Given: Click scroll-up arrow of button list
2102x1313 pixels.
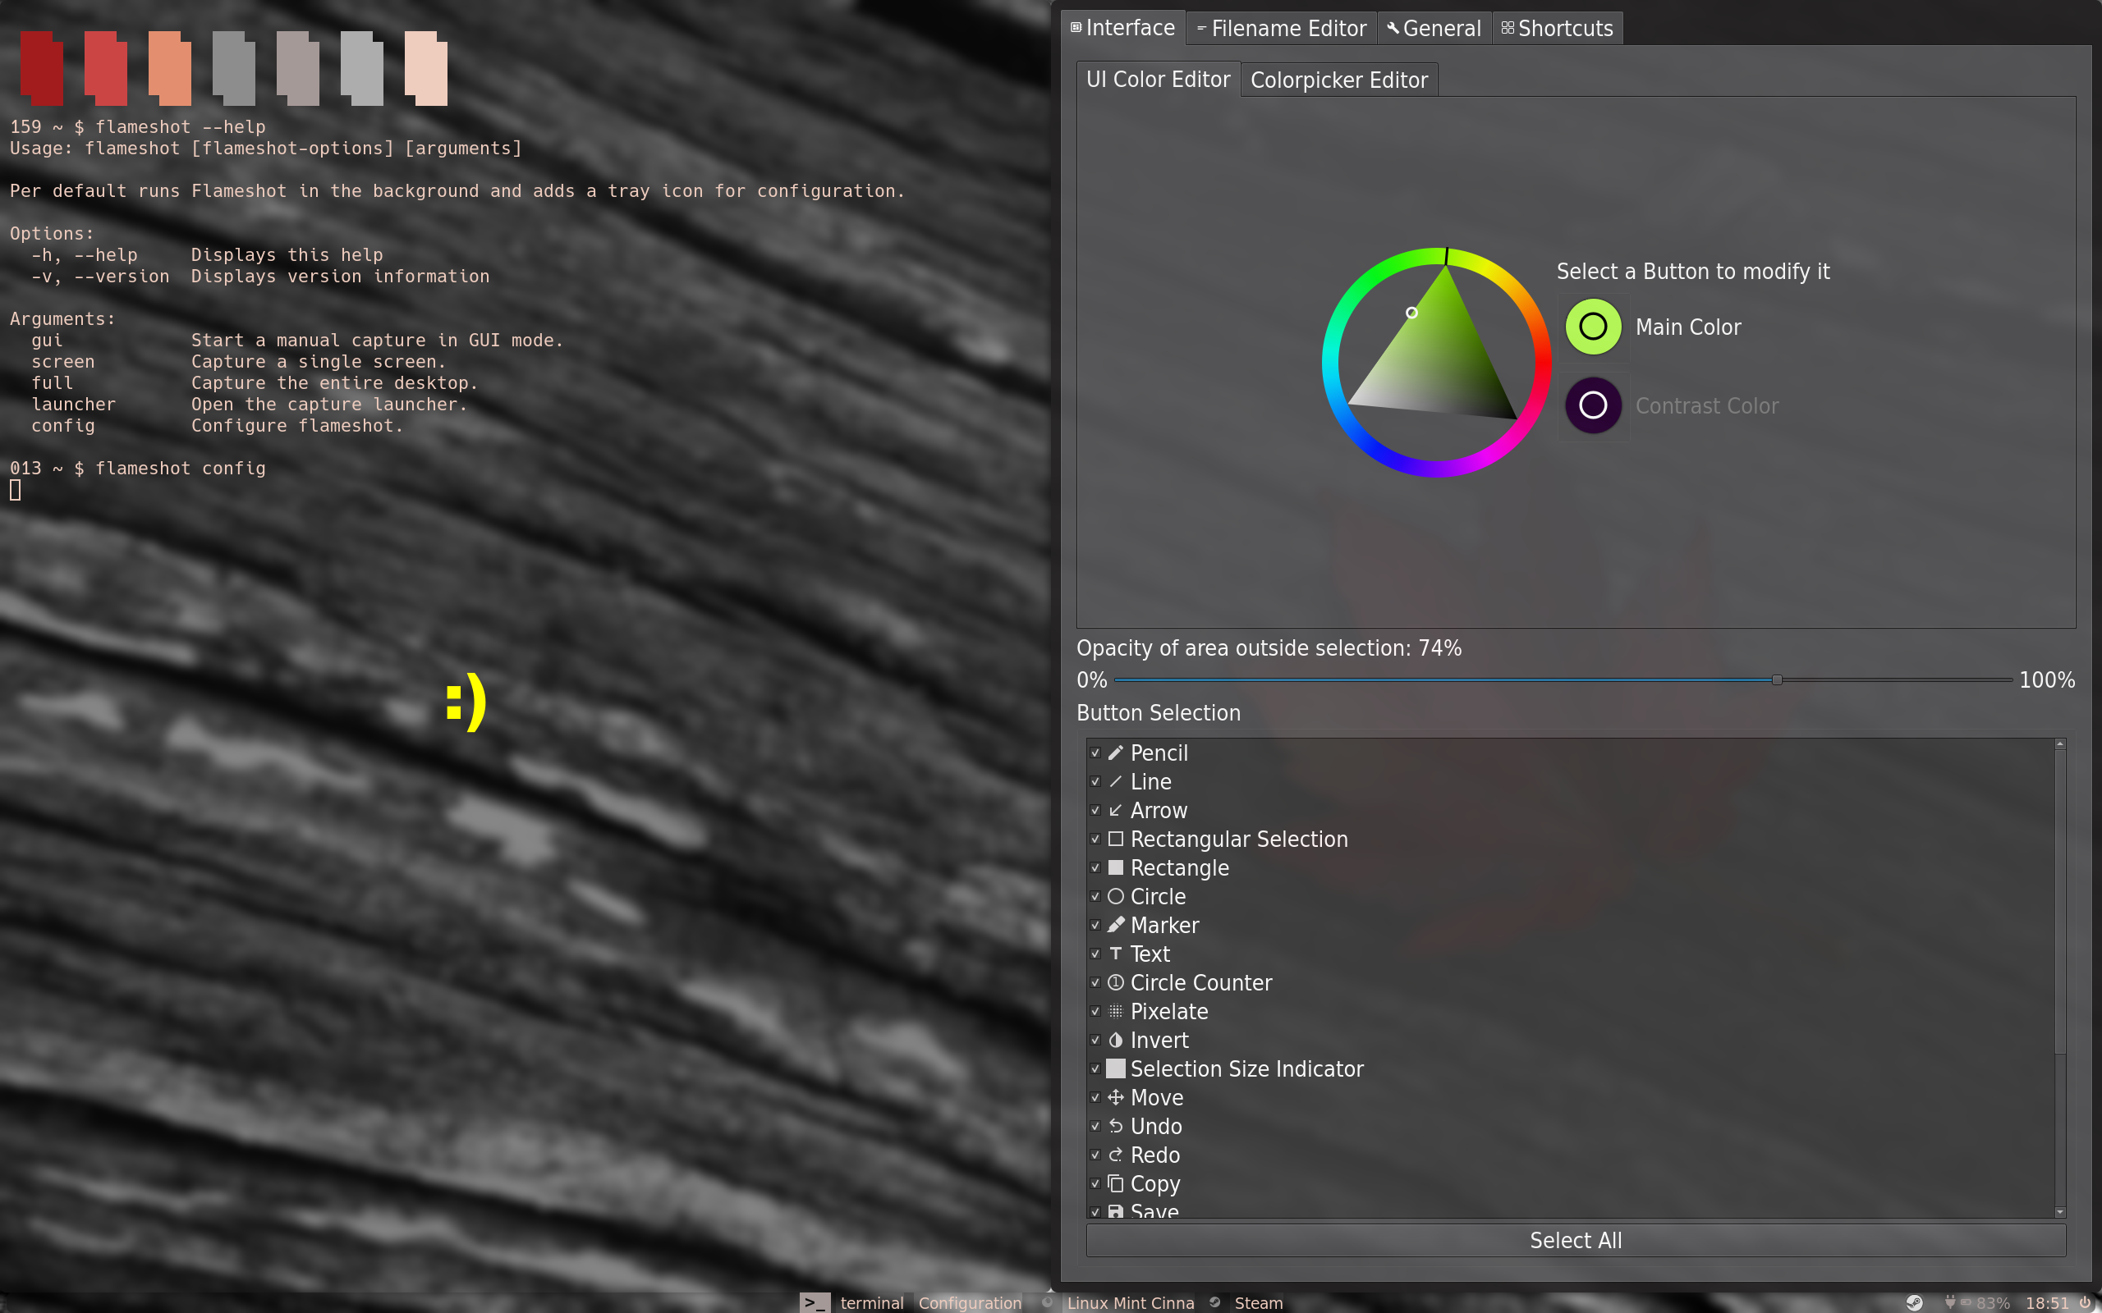Looking at the screenshot, I should [x=2059, y=744].
